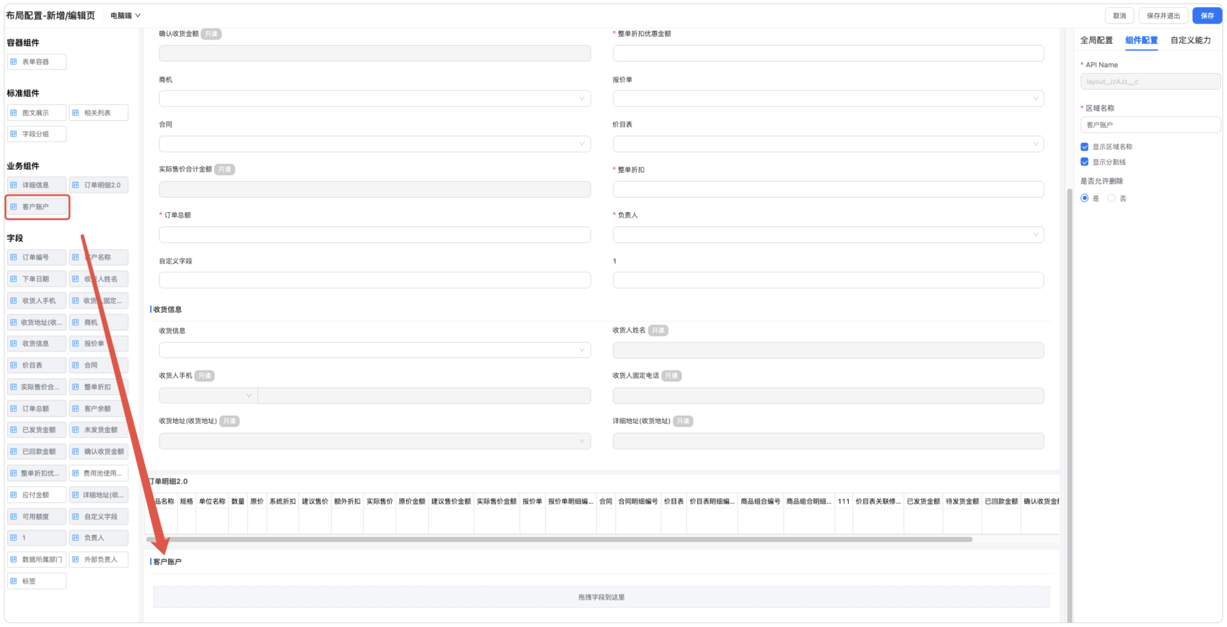Uncheck 显示区域名称 checkbox

point(1085,147)
